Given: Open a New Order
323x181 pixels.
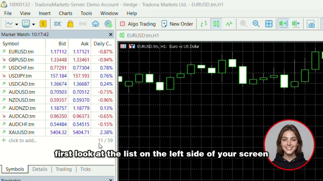Looking at the screenshot, I should 177,24.
